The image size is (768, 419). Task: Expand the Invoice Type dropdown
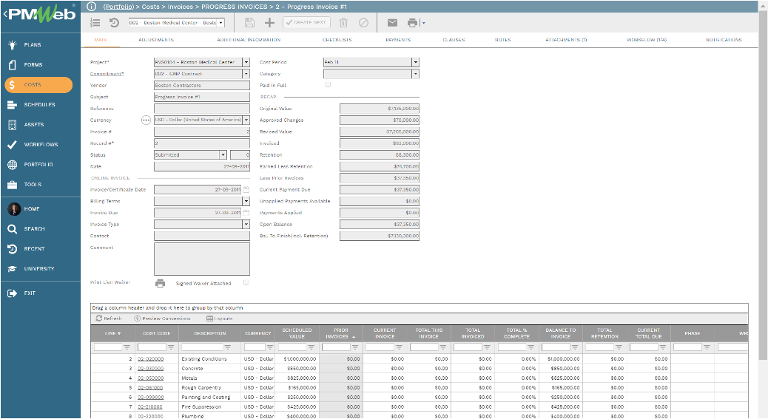(x=246, y=225)
